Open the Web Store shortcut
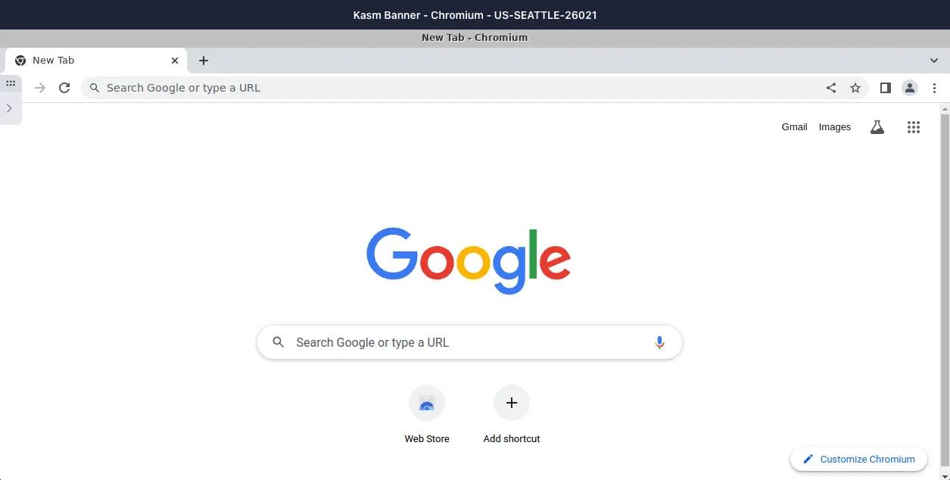Image resolution: width=950 pixels, height=480 pixels. (x=427, y=404)
